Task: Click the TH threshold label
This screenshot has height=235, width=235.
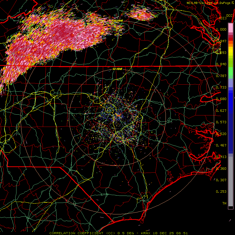Action: pyautogui.click(x=224, y=203)
